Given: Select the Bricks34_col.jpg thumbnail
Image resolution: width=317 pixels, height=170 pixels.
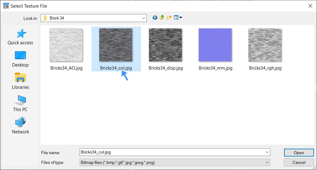Looking at the screenshot, I should point(116,45).
